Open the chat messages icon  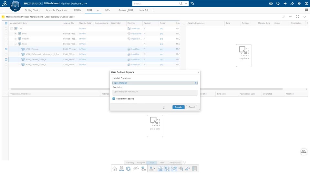point(306,10)
